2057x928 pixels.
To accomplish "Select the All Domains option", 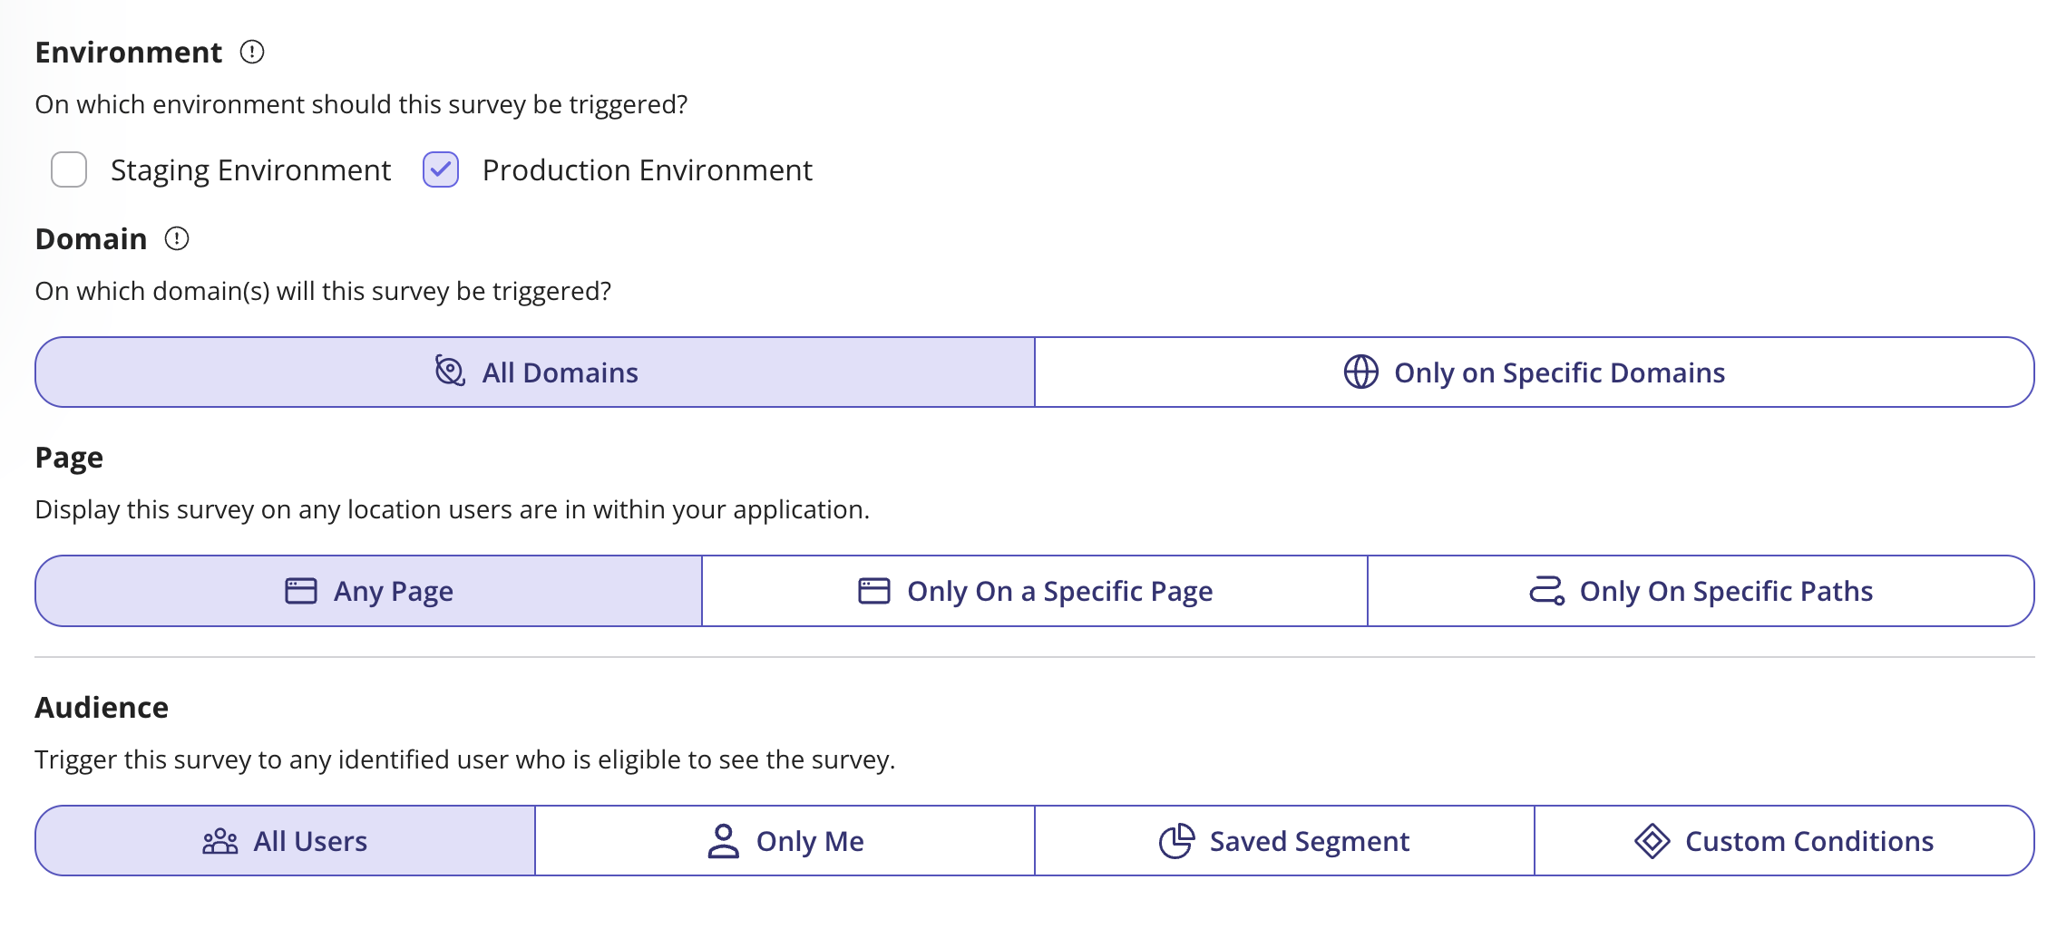I will (x=535, y=372).
